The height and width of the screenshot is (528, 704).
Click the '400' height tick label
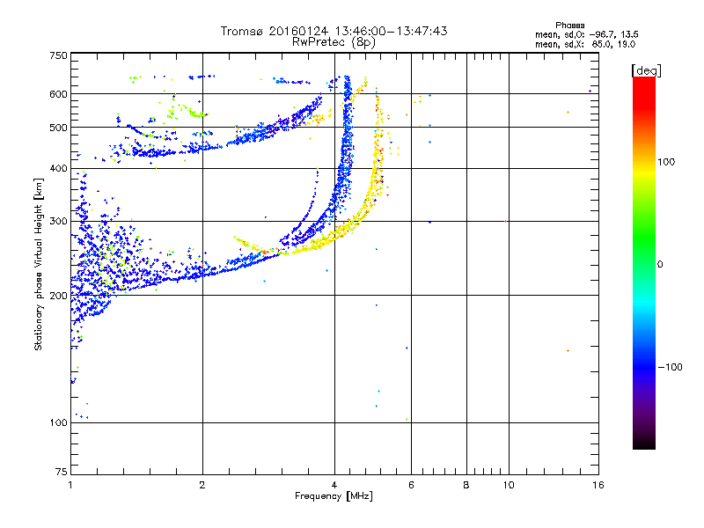point(59,168)
